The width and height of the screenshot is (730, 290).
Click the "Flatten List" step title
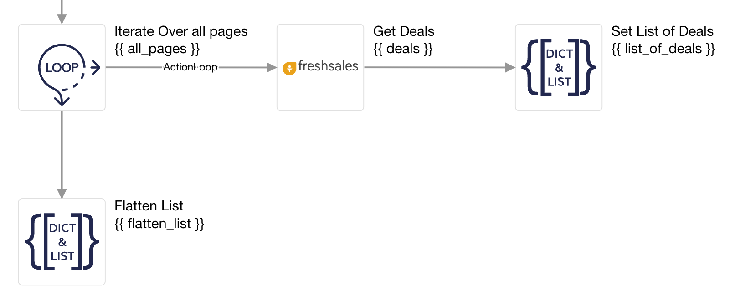pos(149,206)
